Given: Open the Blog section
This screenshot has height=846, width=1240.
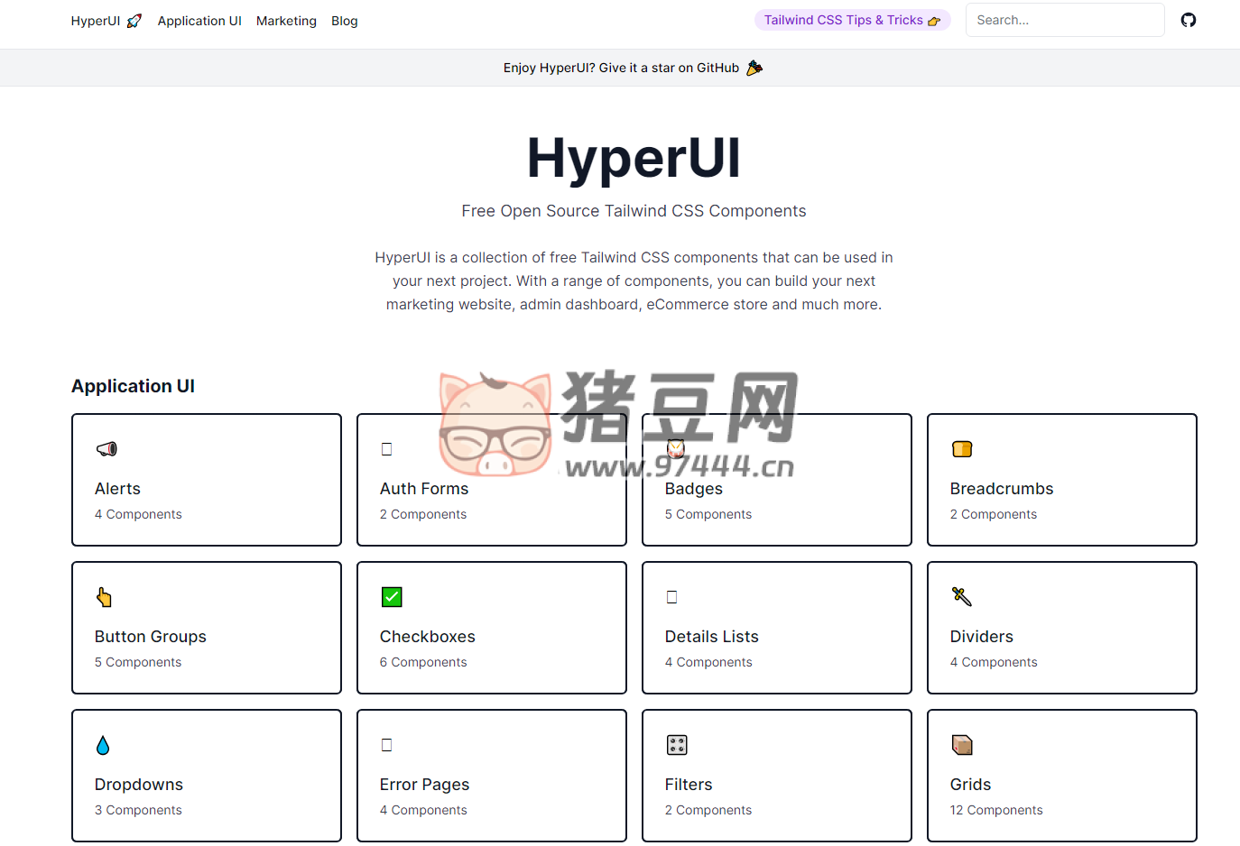Looking at the screenshot, I should (x=345, y=20).
